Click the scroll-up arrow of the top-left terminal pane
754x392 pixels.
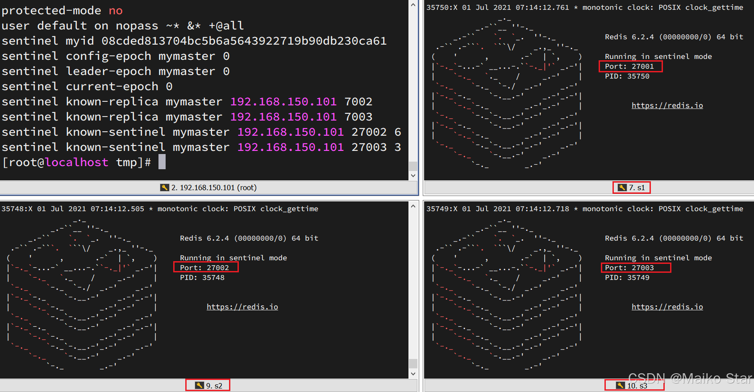(413, 5)
